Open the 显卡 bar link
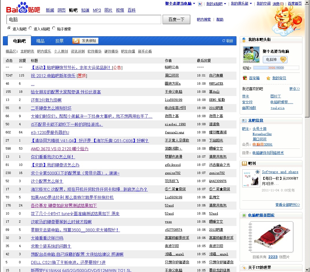Image resolution: width=310 pixels, height=272 pixels. 245,96
